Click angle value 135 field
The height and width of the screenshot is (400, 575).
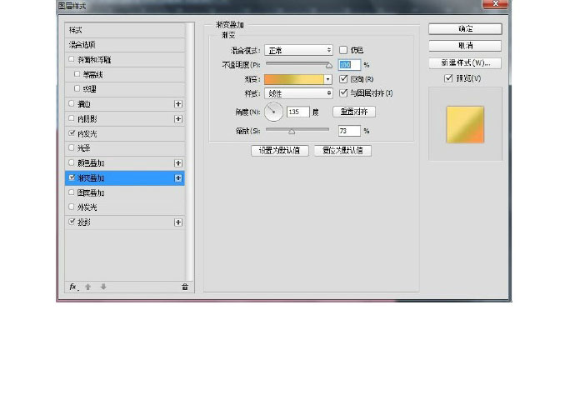[297, 112]
